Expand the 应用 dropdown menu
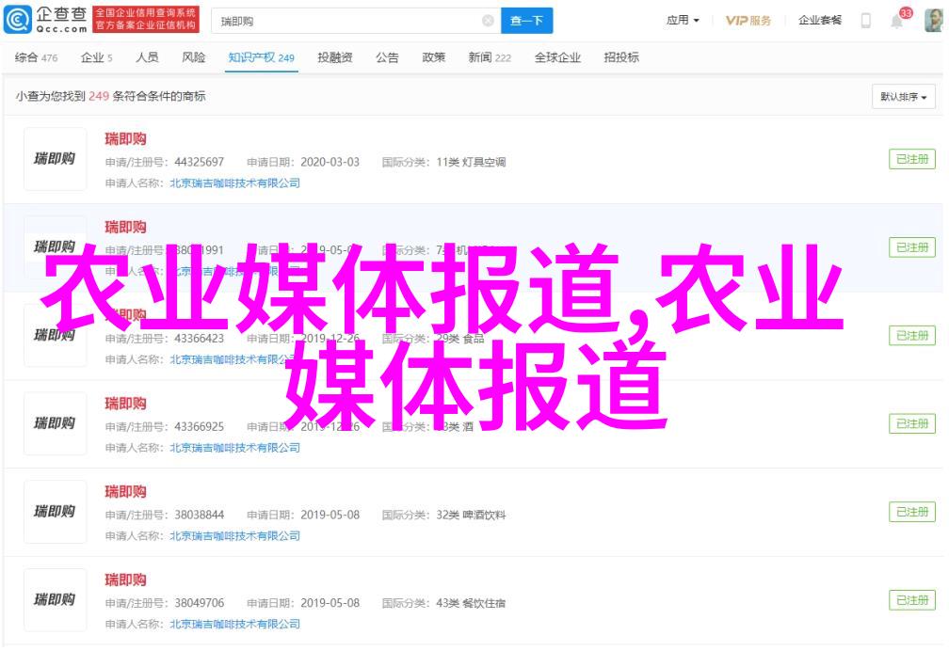949x651 pixels. click(x=683, y=21)
